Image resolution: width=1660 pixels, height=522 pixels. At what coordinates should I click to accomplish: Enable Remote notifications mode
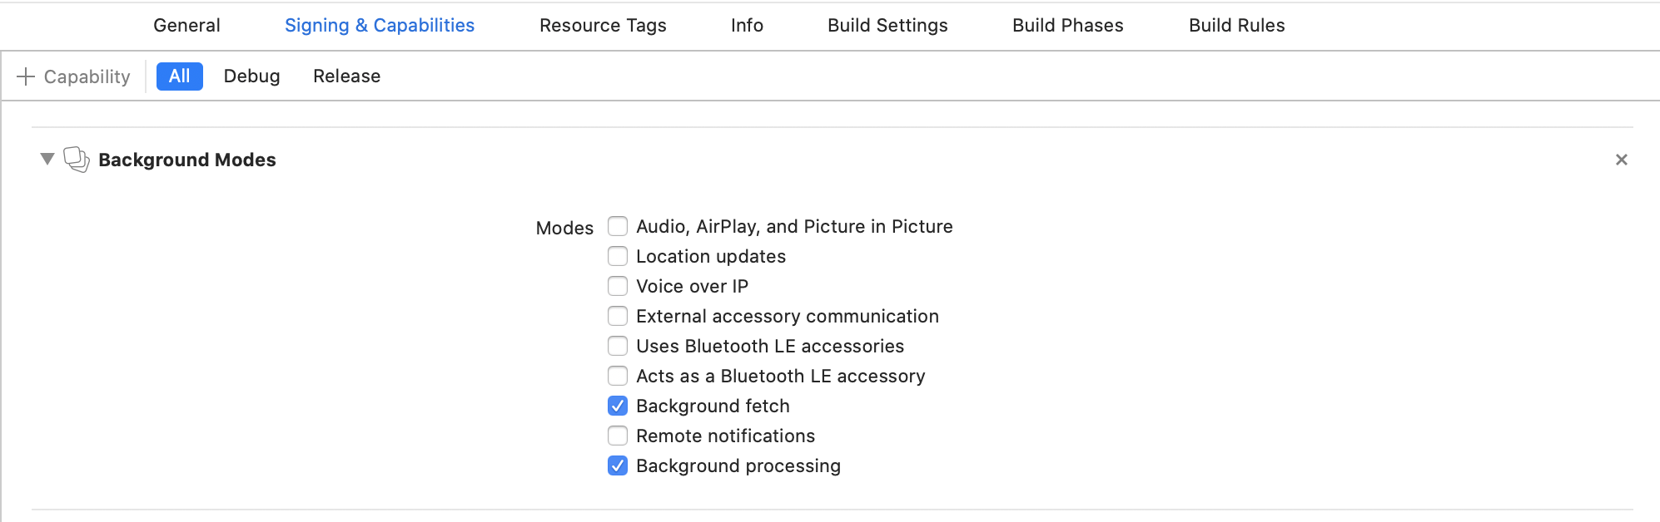[x=618, y=436]
